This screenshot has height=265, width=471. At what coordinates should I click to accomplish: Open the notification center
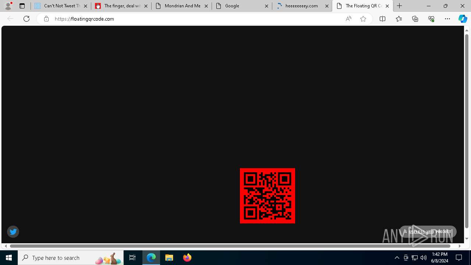click(459, 258)
